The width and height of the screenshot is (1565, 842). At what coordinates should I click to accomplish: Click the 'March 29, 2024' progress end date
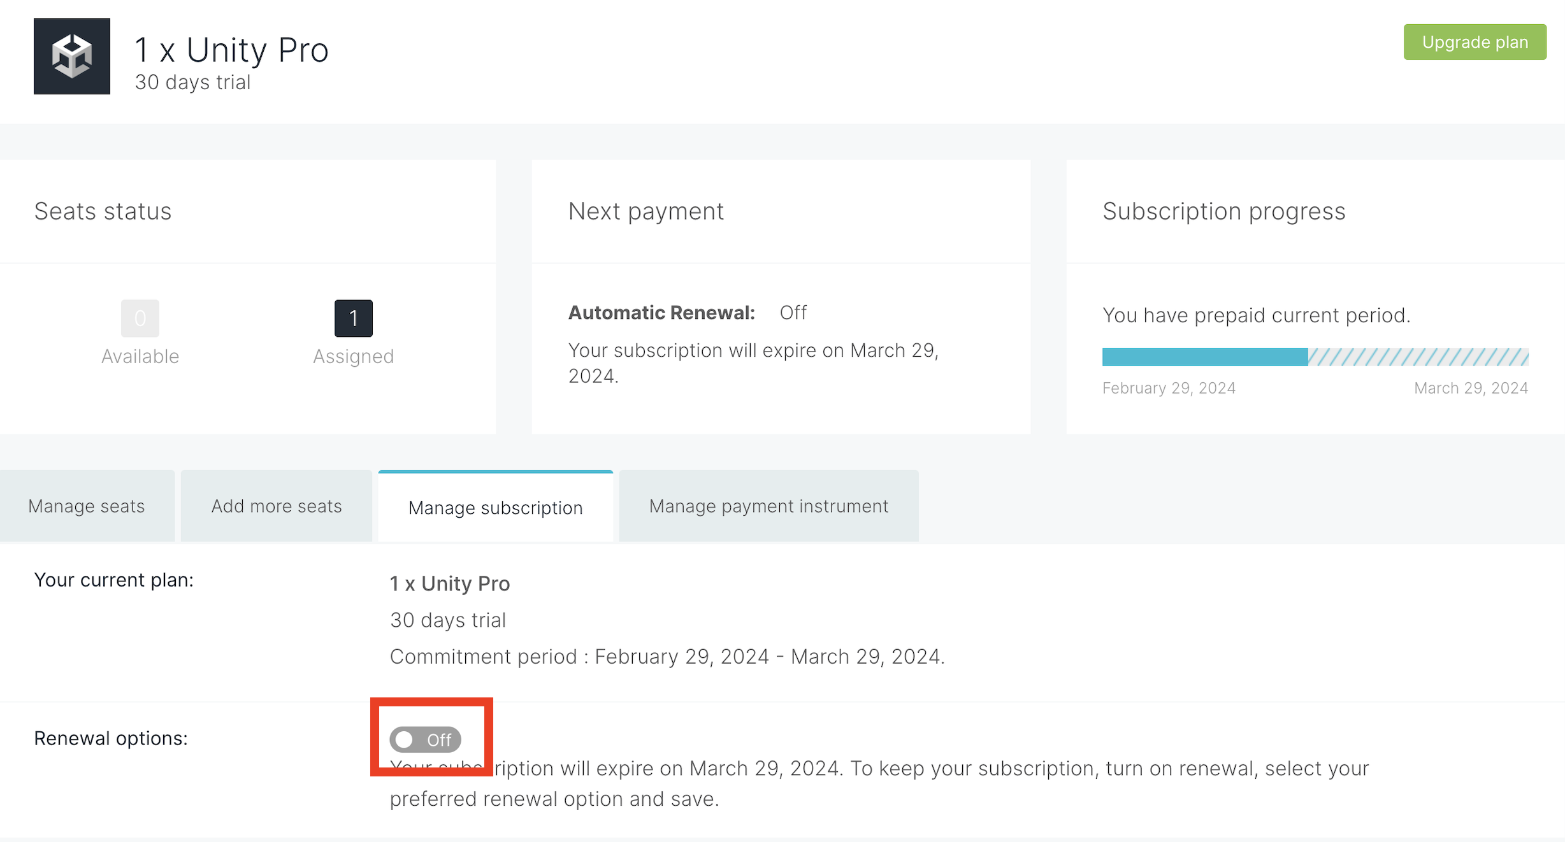tap(1471, 388)
